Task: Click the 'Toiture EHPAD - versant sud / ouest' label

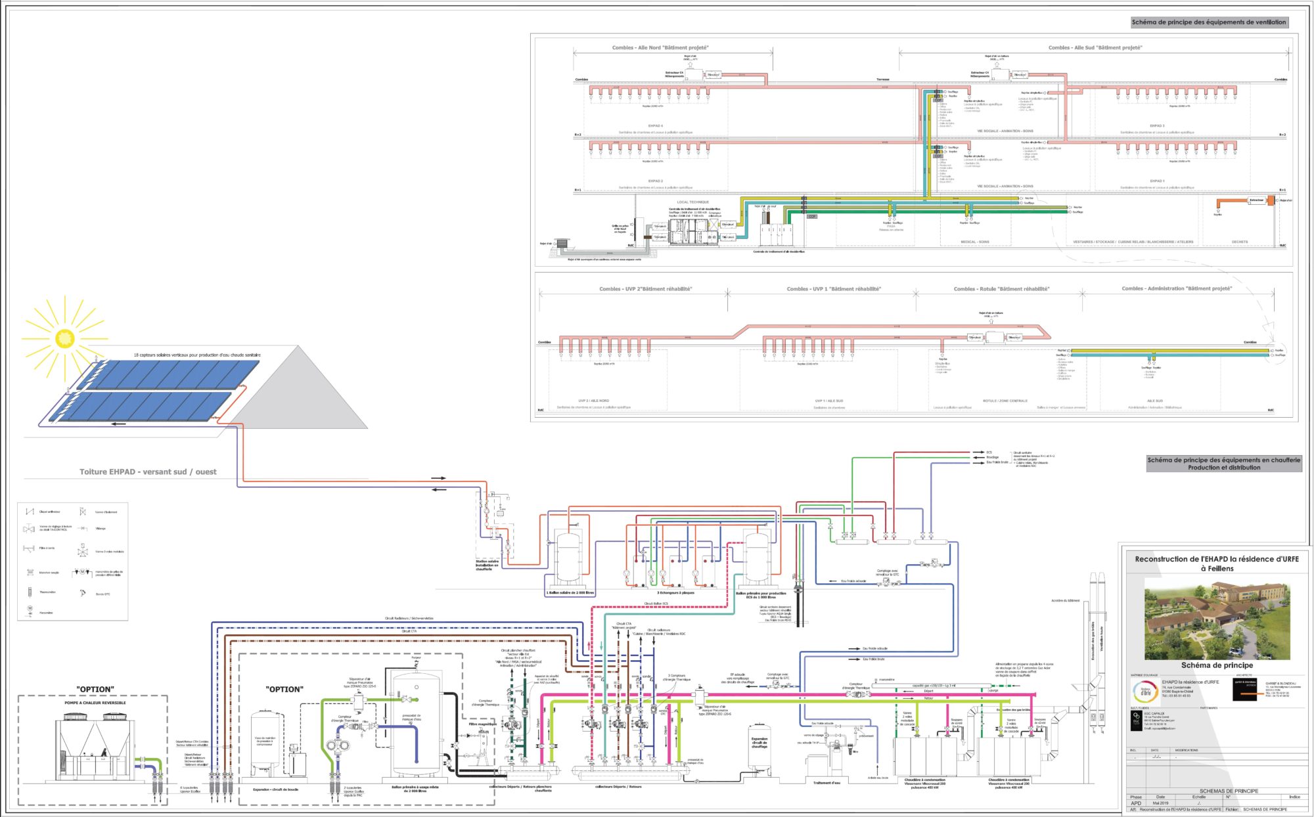Action: (x=148, y=472)
